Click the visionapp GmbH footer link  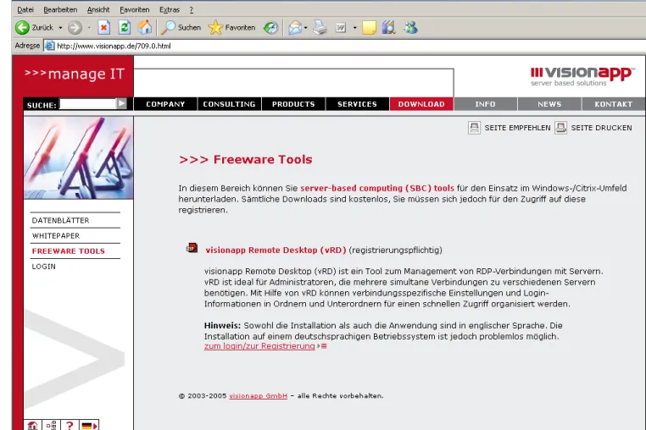coord(259,396)
